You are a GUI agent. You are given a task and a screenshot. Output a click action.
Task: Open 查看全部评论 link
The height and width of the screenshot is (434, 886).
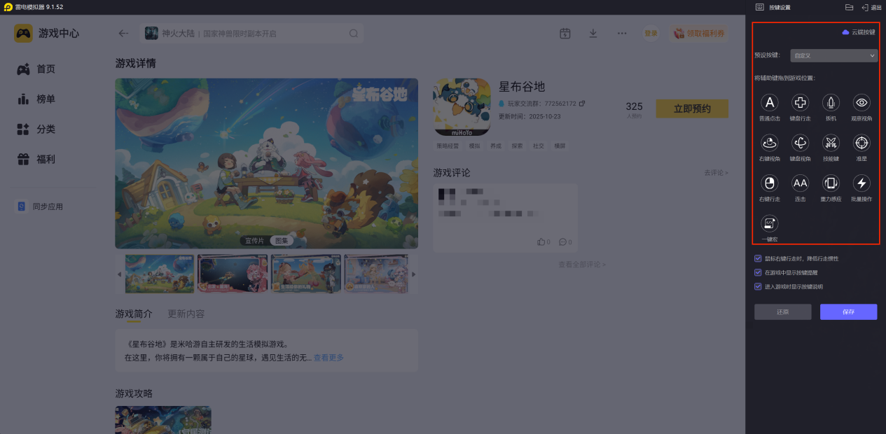click(582, 265)
